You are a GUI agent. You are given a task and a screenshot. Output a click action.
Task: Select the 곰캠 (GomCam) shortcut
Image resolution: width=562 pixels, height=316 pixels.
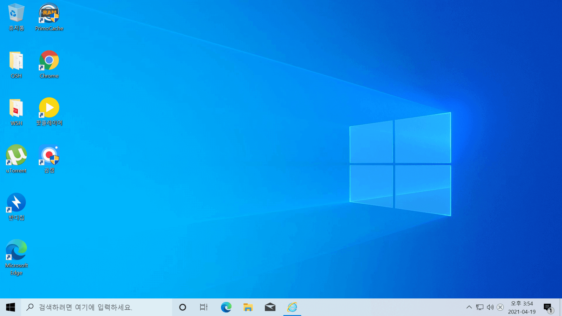(49, 159)
